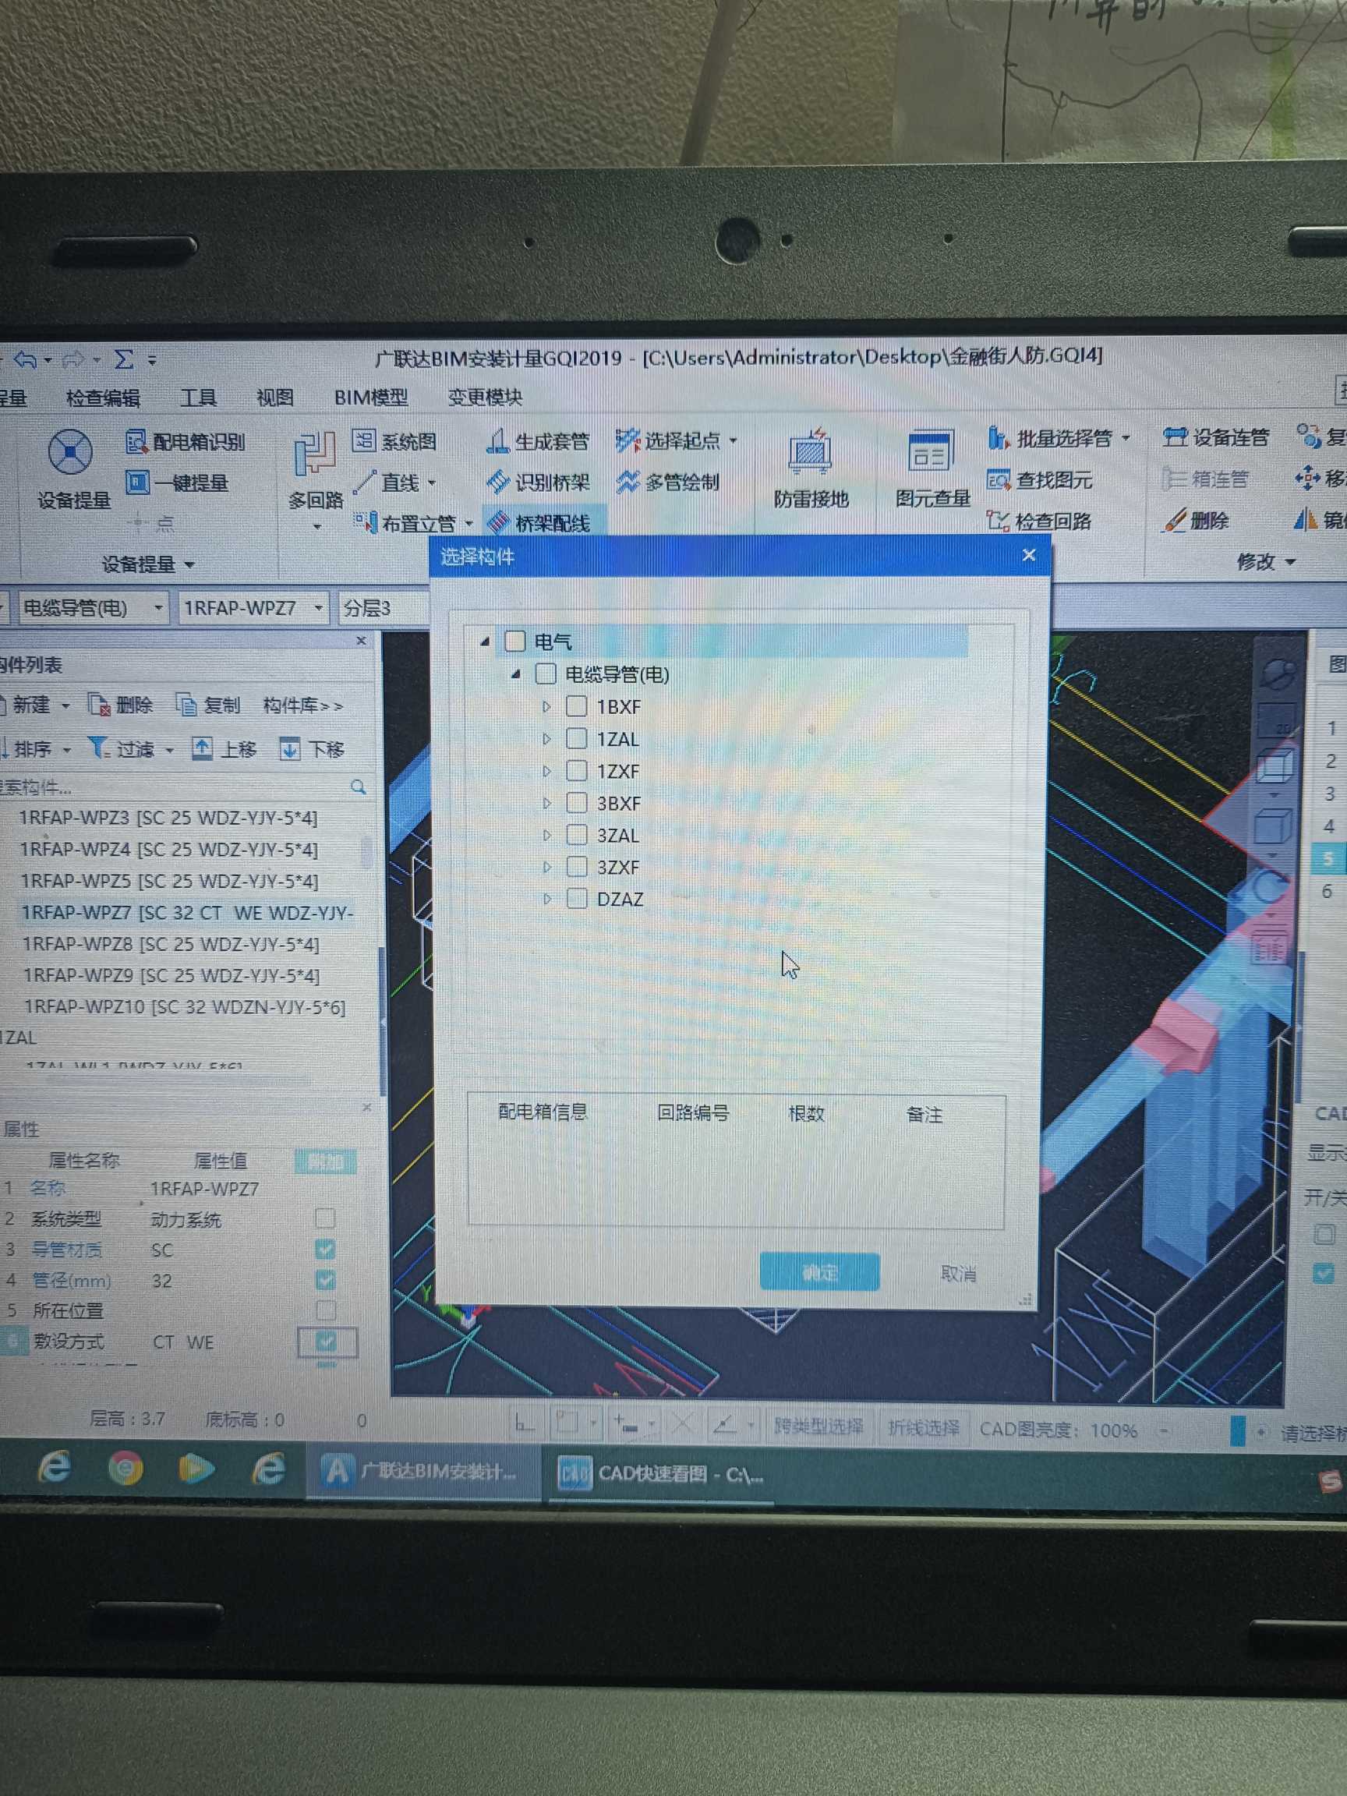Check the 3ZAL checkbox
This screenshot has width=1347, height=1796.
(x=577, y=835)
